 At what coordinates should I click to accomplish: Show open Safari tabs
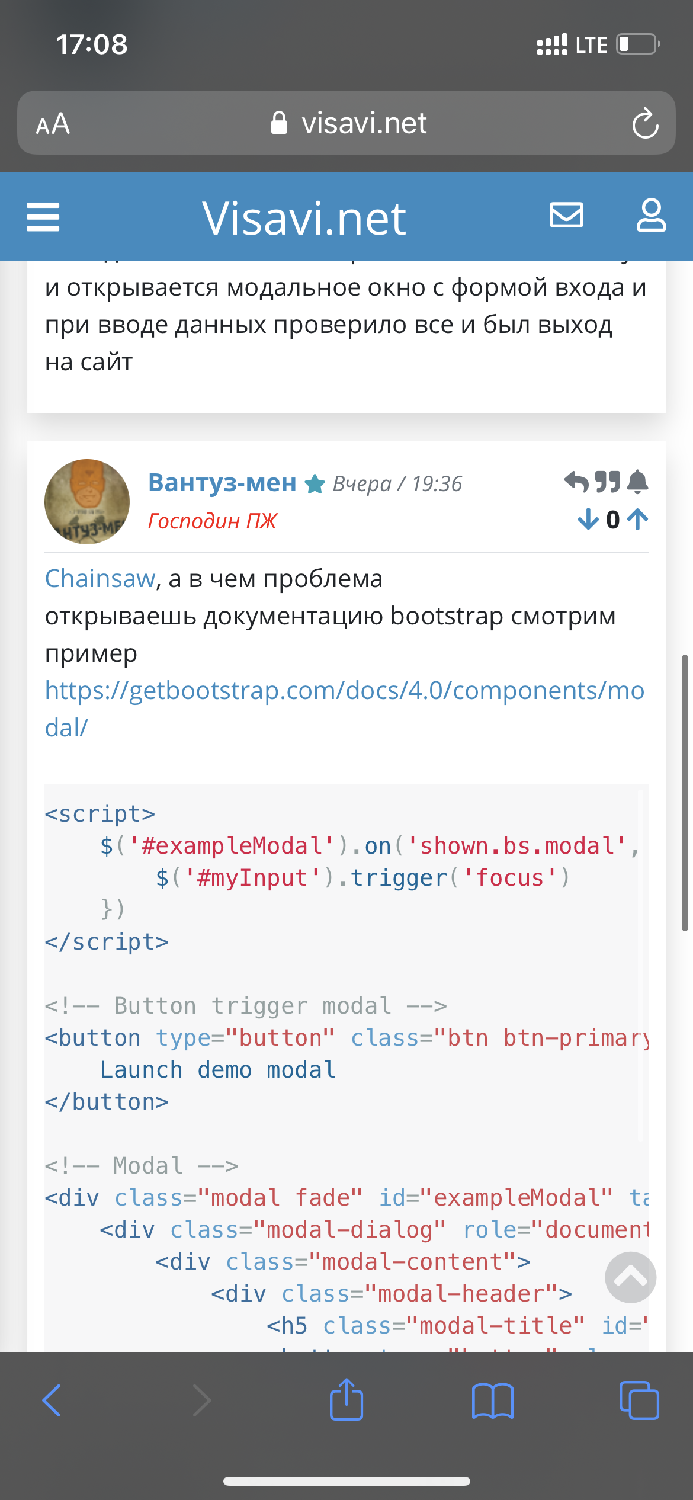(x=639, y=1400)
